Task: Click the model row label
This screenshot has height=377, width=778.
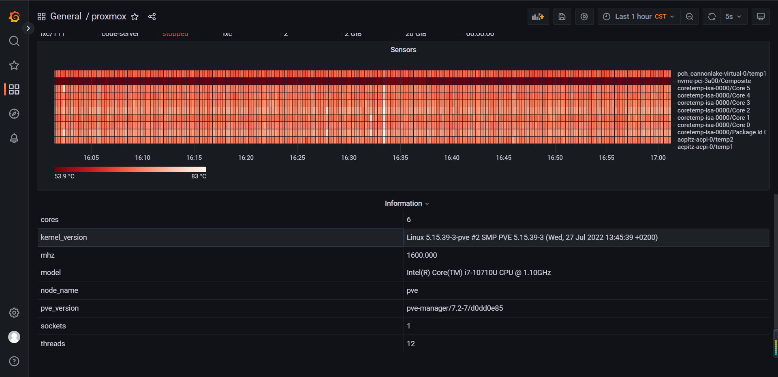Action: tap(51, 273)
